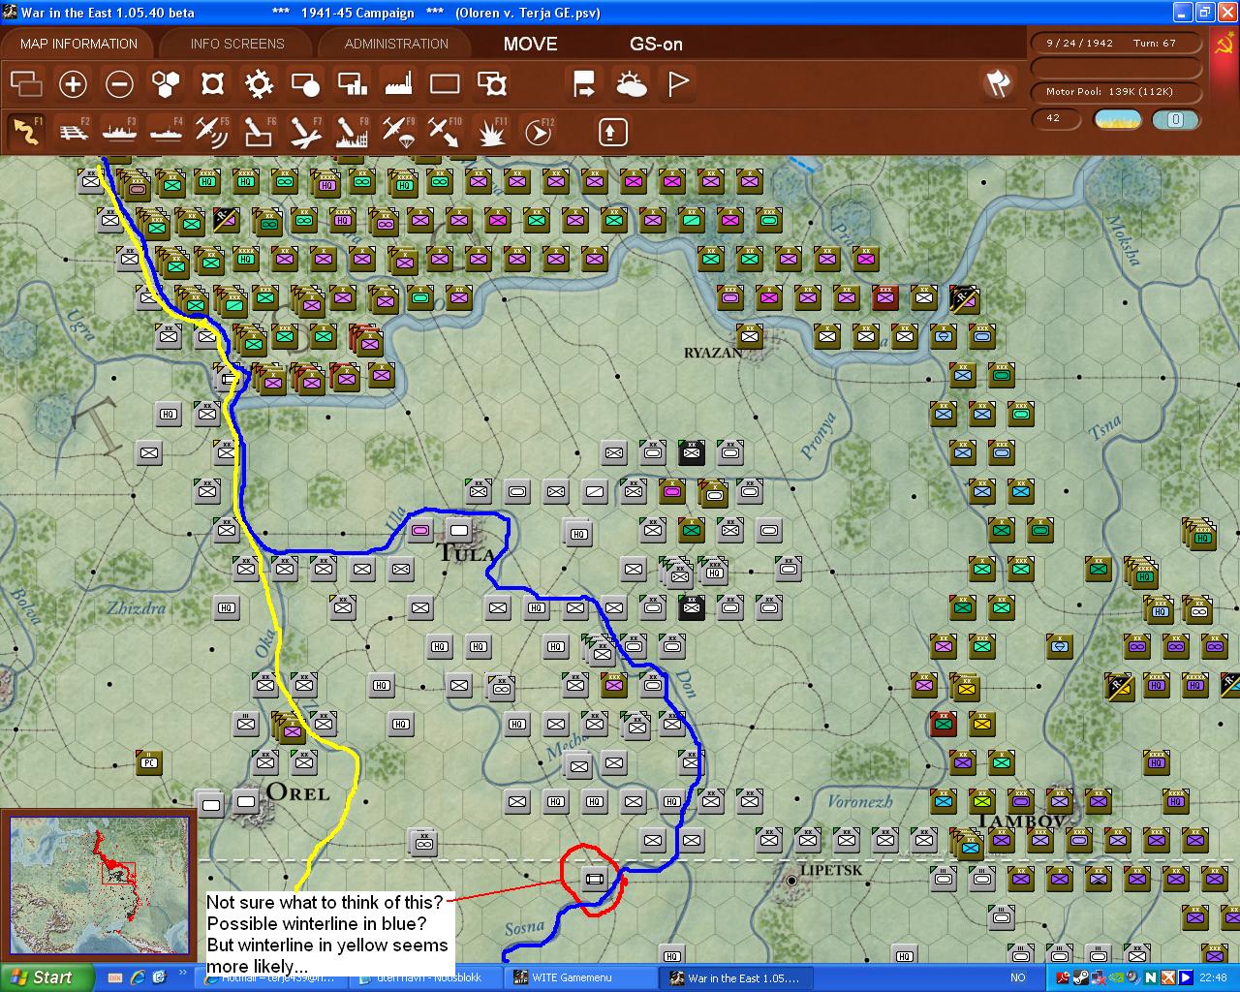Select the F2 rail move mode
Screen dimensions: 1240x992
[73, 131]
